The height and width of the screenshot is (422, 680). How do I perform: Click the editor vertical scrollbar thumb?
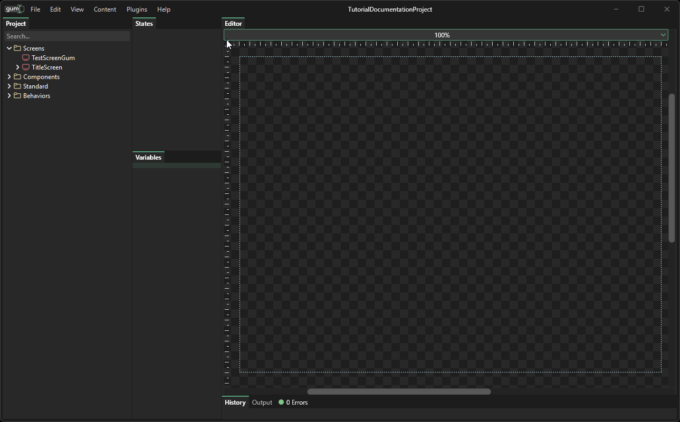(x=672, y=168)
